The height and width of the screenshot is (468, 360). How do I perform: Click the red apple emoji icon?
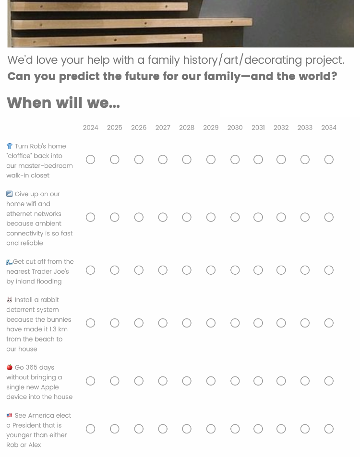coord(10,367)
